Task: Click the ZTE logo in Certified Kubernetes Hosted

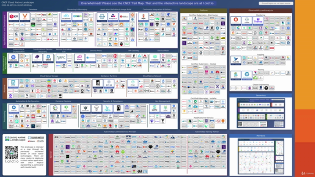Action: 217,92
